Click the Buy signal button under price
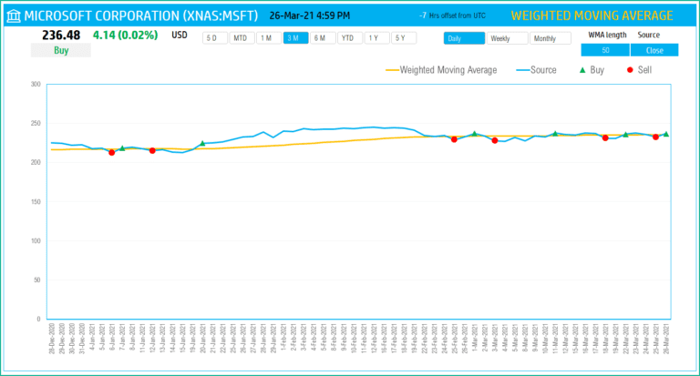700x376 pixels. click(x=62, y=51)
